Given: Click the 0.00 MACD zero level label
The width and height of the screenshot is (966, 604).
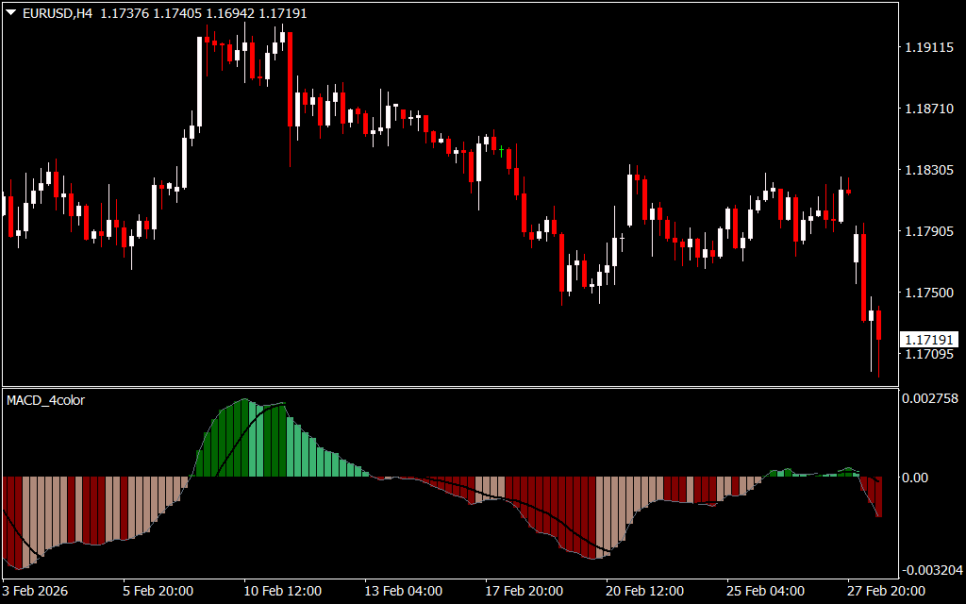Looking at the screenshot, I should (915, 478).
